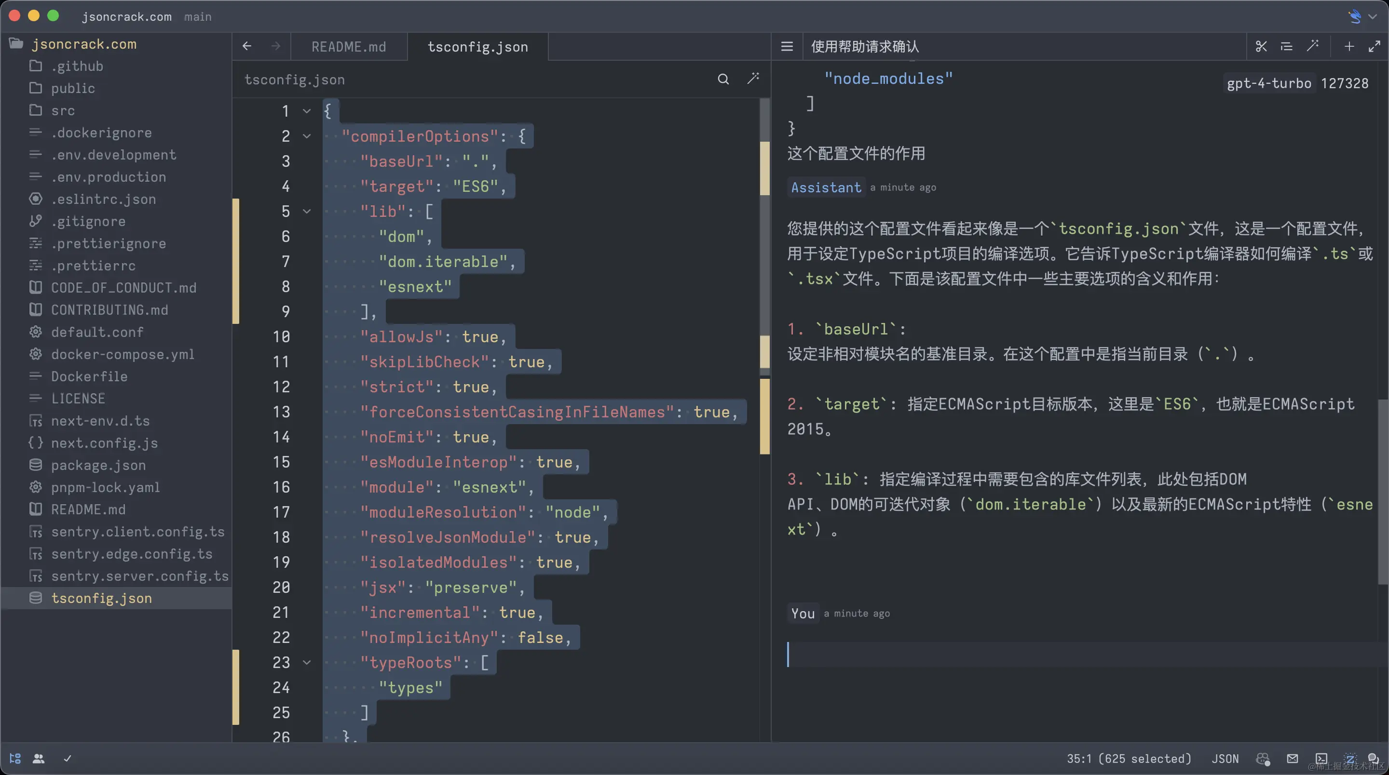Switch to the README.md tab

(x=348, y=47)
